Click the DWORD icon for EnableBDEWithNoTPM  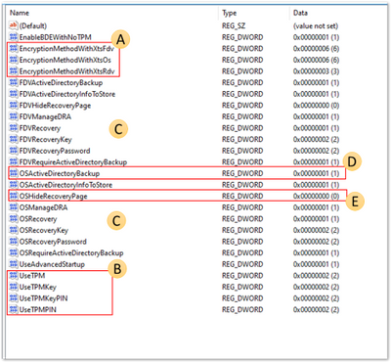pyautogui.click(x=14, y=37)
